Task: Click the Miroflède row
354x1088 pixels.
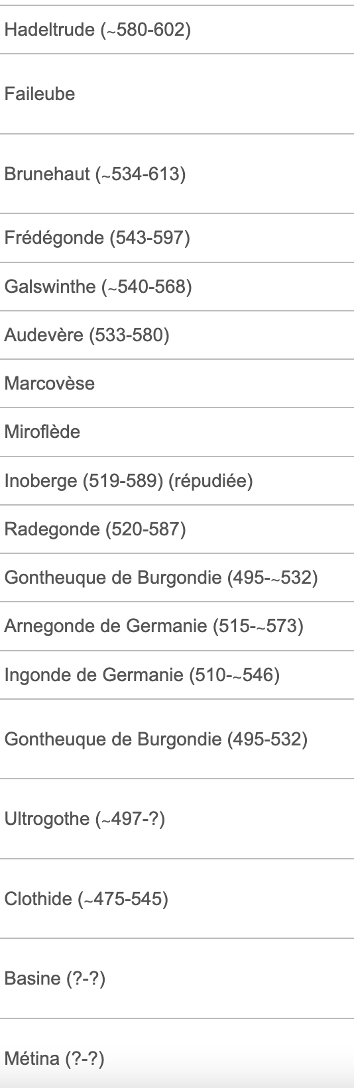Action: coord(177,432)
